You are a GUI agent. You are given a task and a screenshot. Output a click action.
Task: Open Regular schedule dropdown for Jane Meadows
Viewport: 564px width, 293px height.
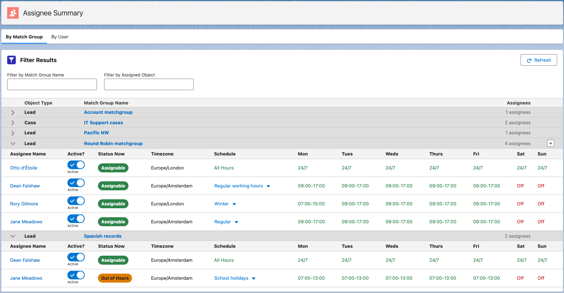tap(236, 222)
